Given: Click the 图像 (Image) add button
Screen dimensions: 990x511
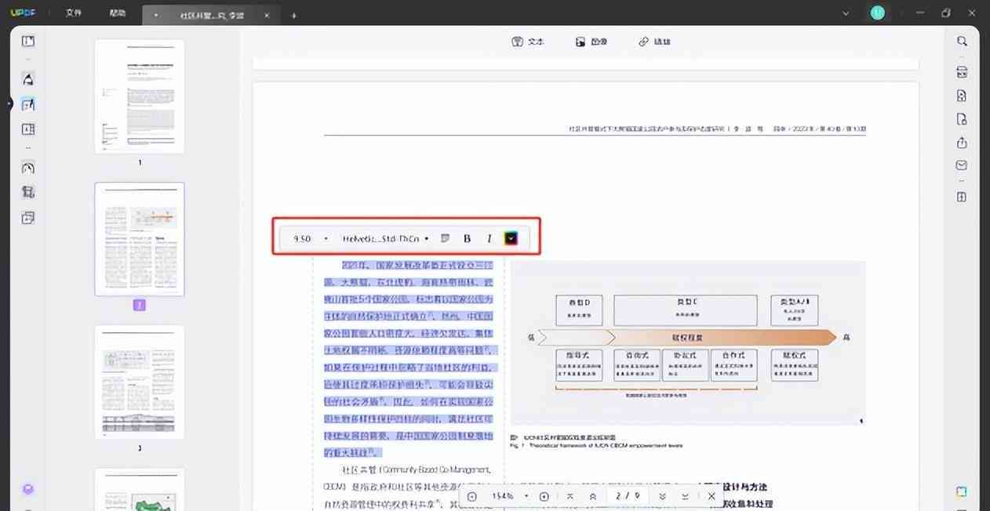Looking at the screenshot, I should [x=591, y=42].
